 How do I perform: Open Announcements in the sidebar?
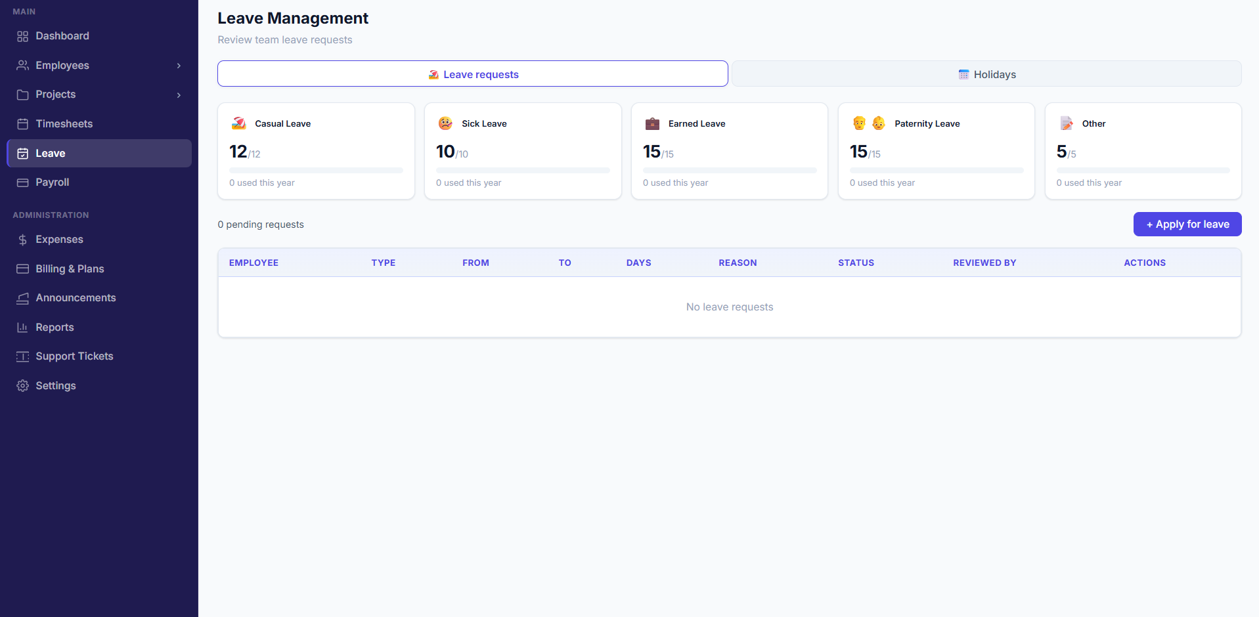(99, 298)
